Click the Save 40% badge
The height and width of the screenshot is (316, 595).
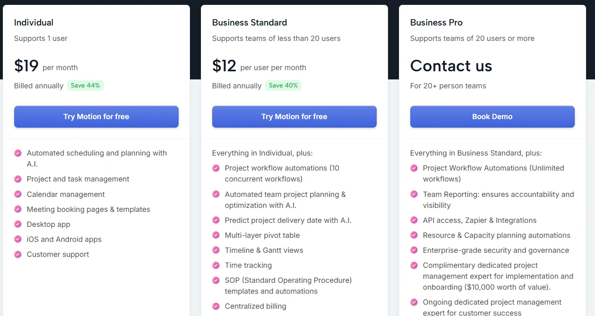click(x=283, y=85)
